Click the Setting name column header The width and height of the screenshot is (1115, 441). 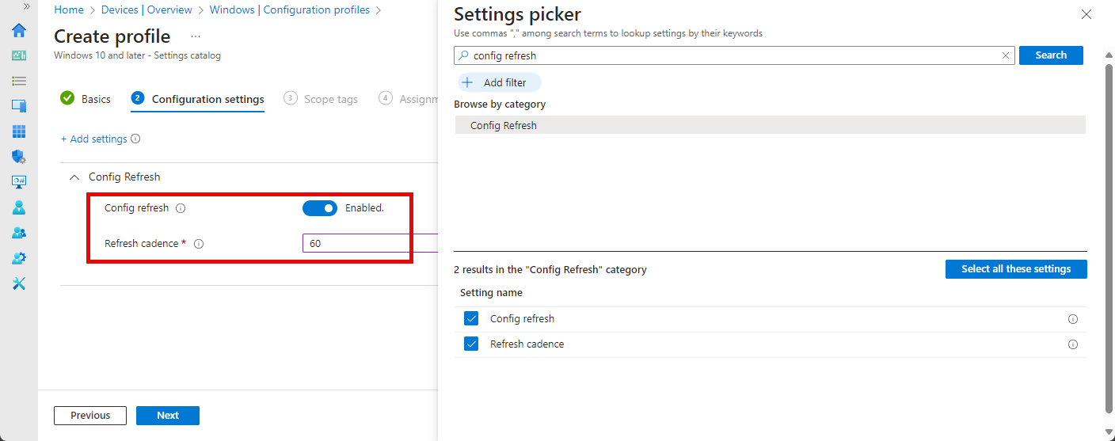click(491, 292)
